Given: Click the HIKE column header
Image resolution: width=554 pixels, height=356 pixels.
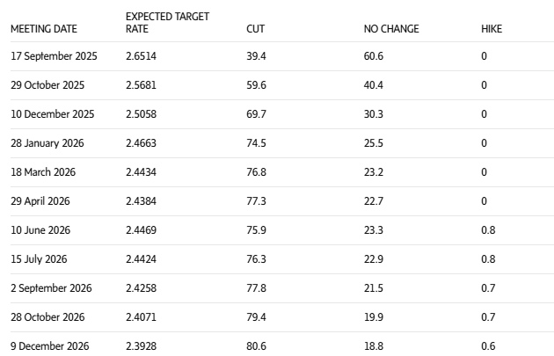Looking at the screenshot, I should click(x=492, y=29).
